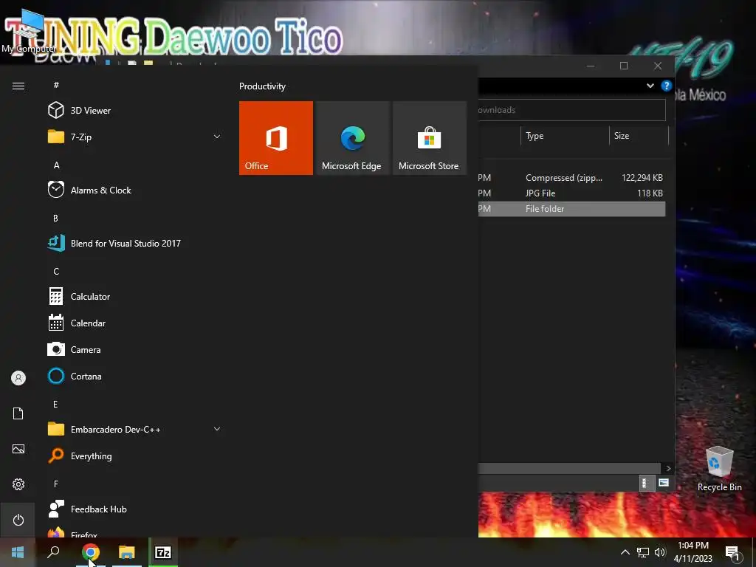Open Embarcadero Dev-C++ folder entry

click(x=135, y=429)
